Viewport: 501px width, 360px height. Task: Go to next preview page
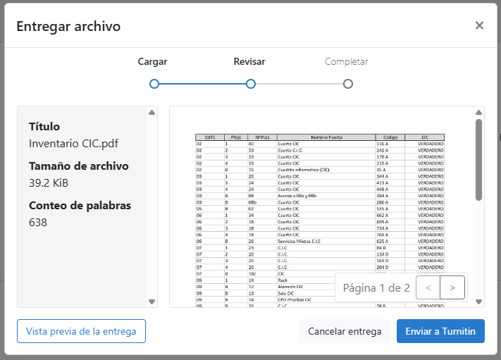[x=452, y=287]
